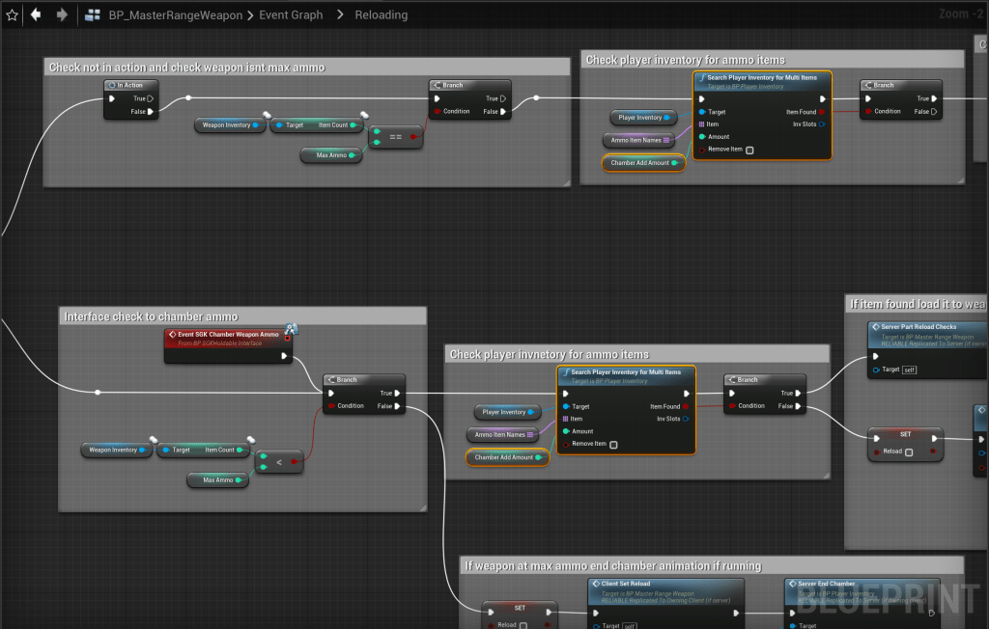The image size is (989, 629).
Task: Click the blueprint icon beside BP_MasterRangeWeapon
Action: click(94, 14)
